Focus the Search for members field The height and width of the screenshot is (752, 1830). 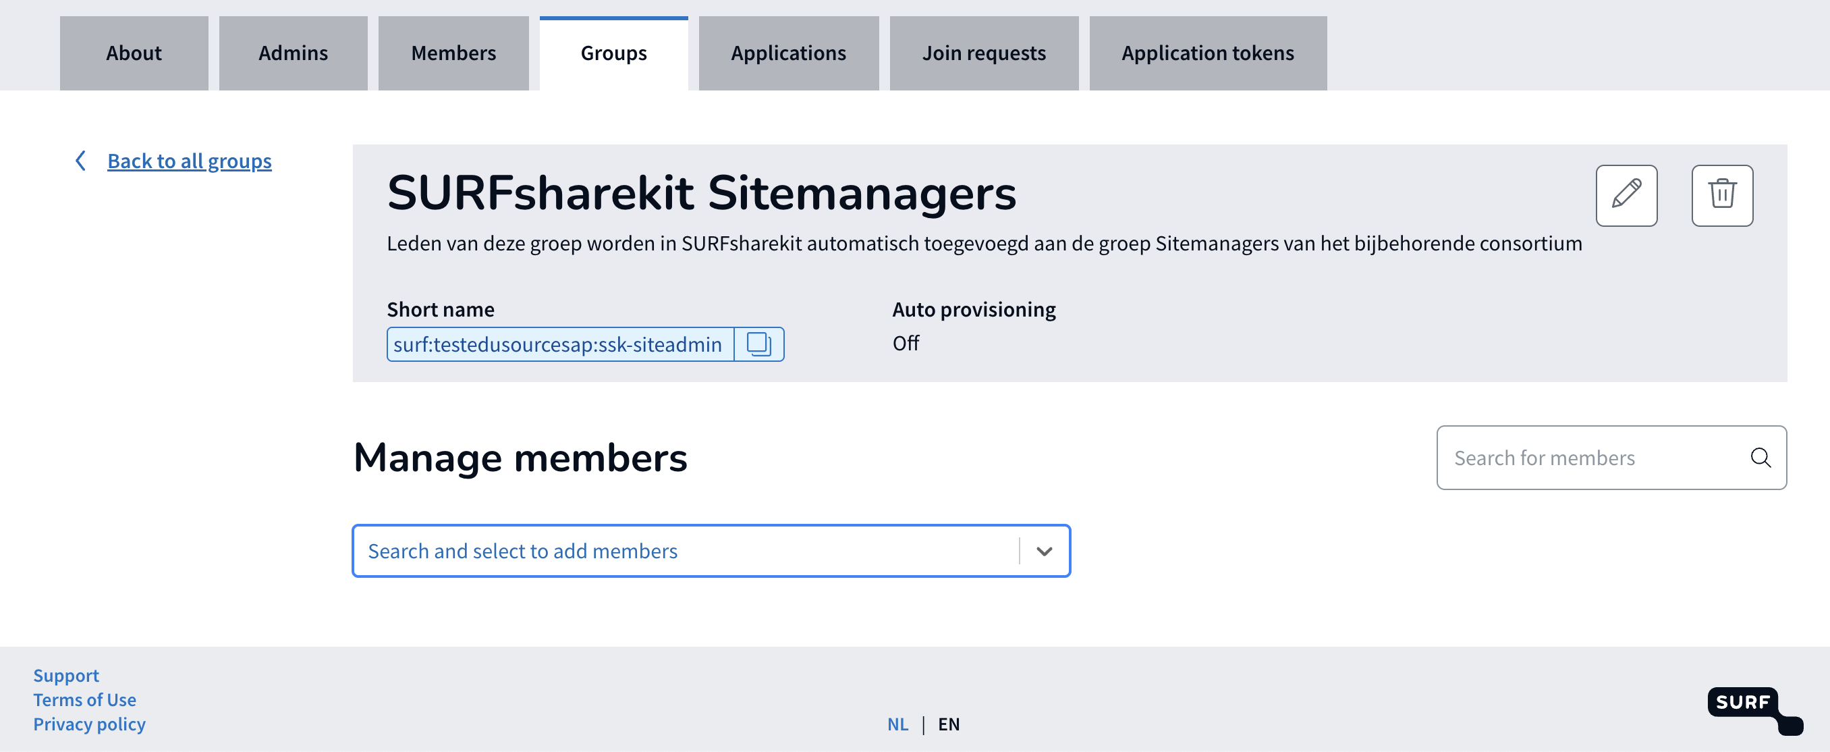[1611, 458]
